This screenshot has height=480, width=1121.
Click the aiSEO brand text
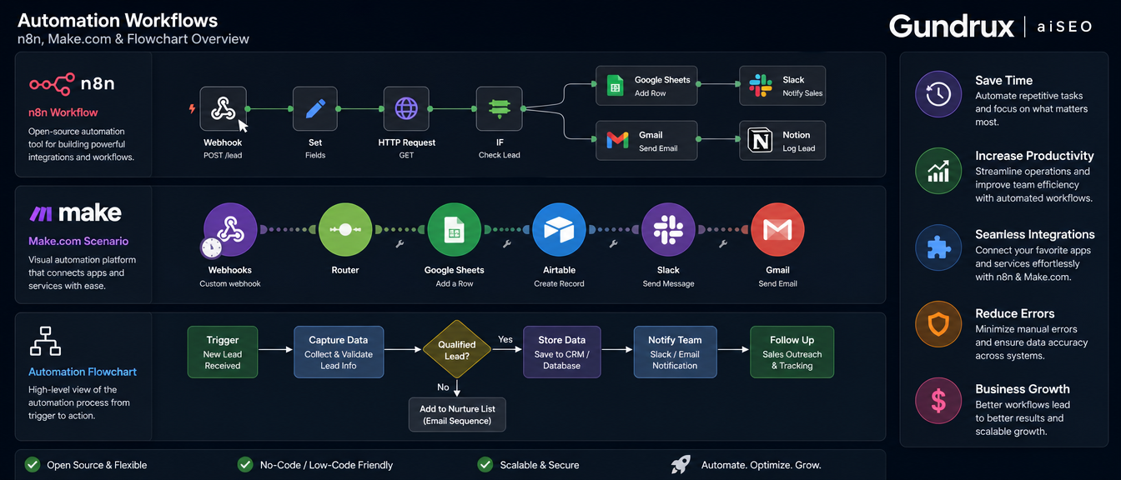tap(1064, 27)
